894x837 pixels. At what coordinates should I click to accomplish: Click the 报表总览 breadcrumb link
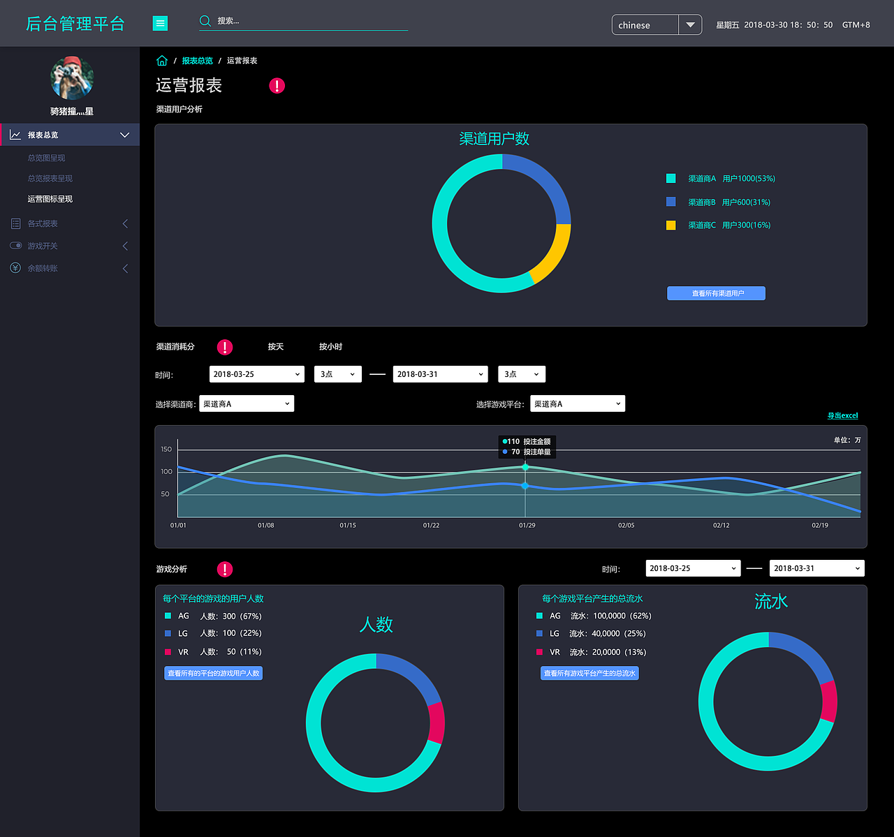[x=198, y=61]
